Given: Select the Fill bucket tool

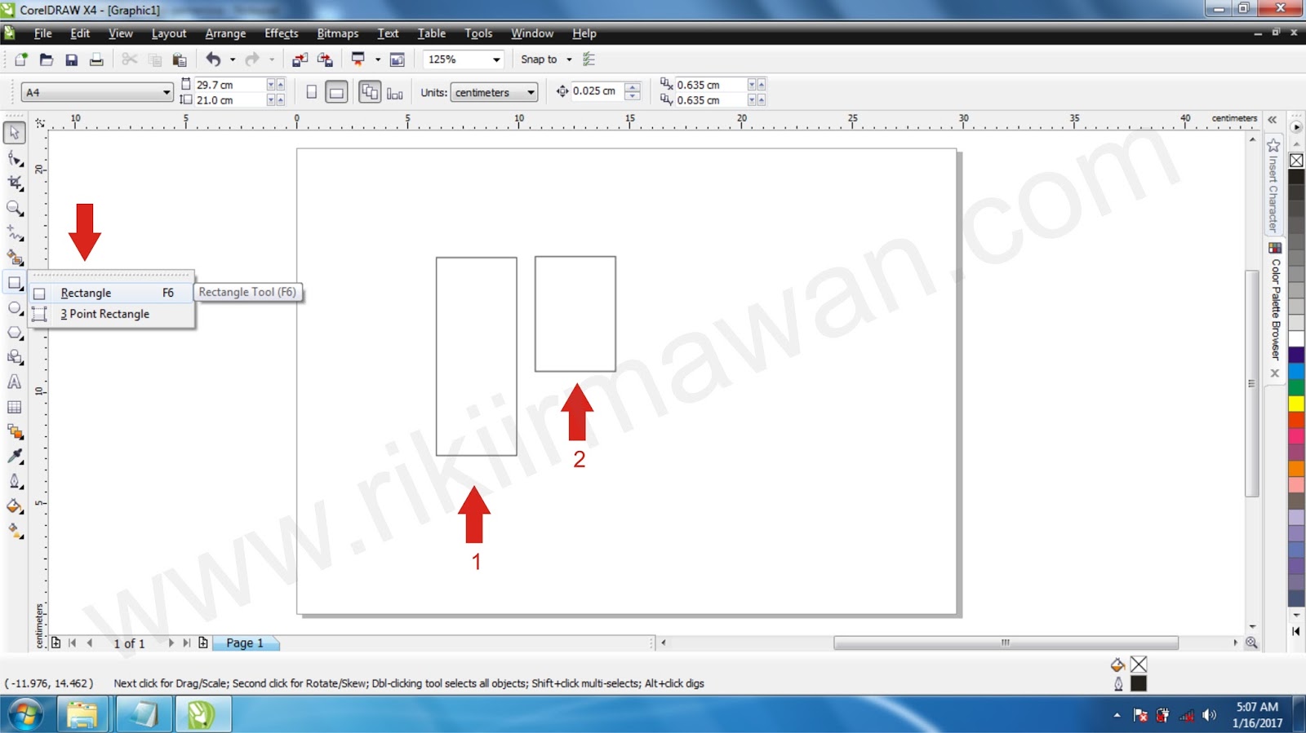Looking at the screenshot, I should [15, 506].
